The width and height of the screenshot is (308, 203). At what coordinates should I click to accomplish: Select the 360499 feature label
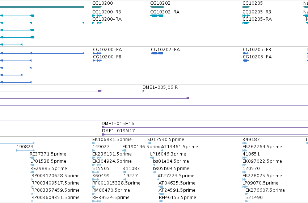101,176
